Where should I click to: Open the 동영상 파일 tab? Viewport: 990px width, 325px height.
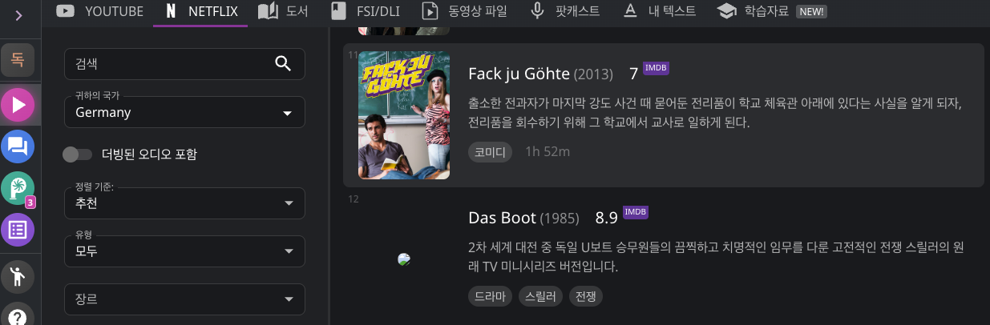pos(465,11)
